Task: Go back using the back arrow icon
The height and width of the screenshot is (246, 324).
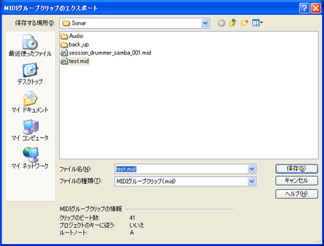Action: 222,23
